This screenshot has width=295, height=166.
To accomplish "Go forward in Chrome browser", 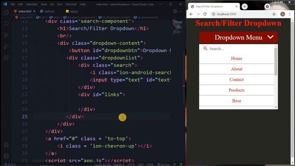I will pos(198,14).
